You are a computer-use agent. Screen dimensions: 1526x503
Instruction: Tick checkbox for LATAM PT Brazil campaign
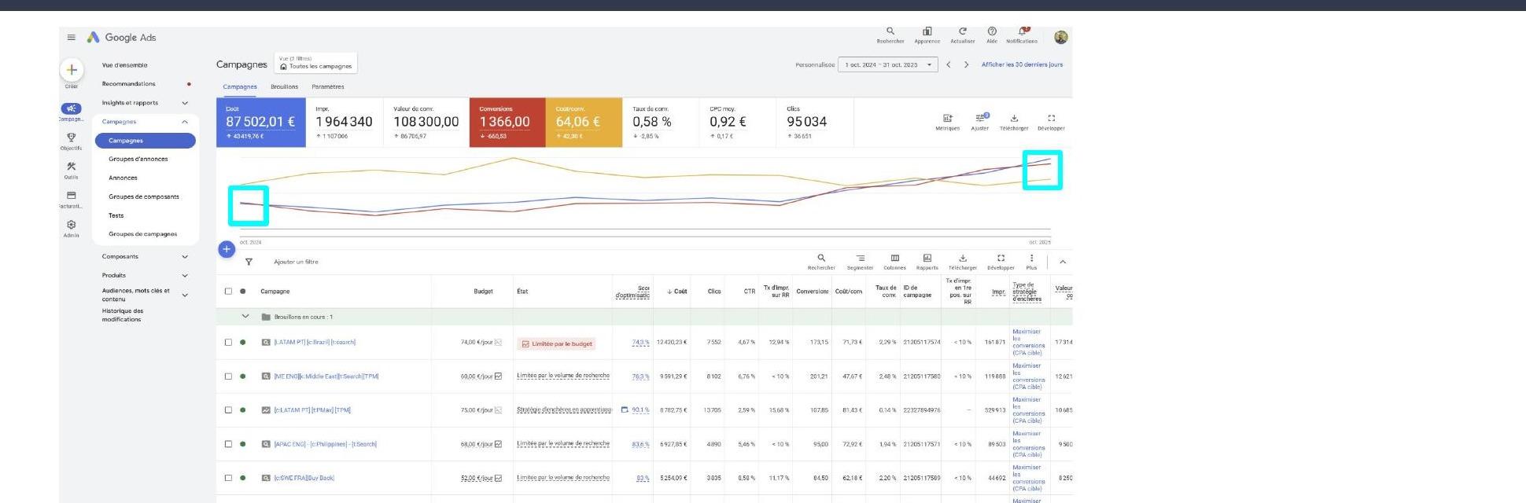pos(229,342)
